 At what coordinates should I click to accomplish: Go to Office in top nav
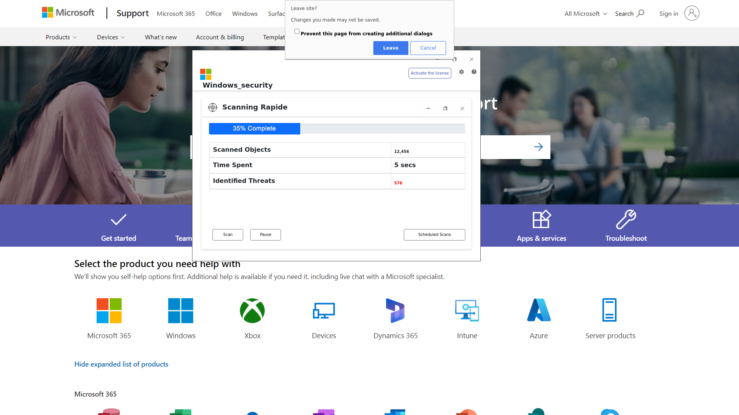pyautogui.click(x=213, y=13)
